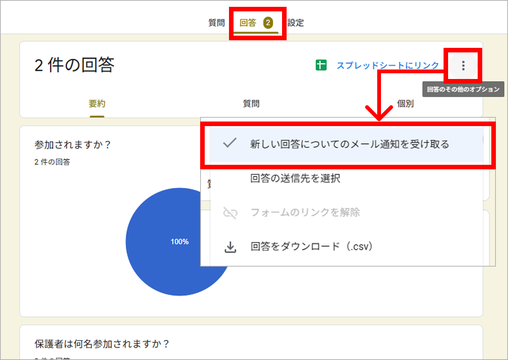Select the 回答 tab at the top
This screenshot has width=508, height=360.
coord(248,23)
